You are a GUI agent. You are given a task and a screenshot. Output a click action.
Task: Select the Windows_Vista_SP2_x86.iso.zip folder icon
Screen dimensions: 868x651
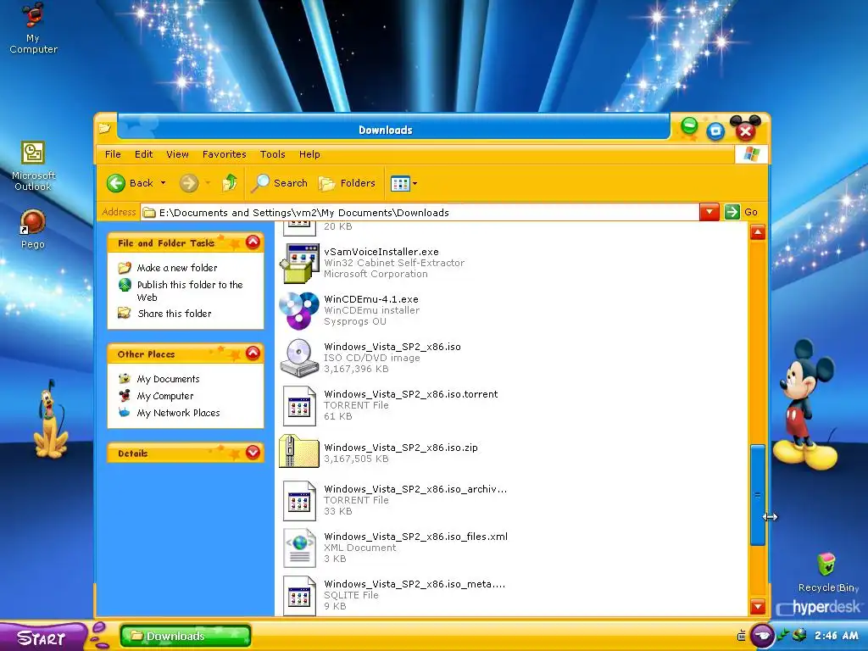pyautogui.click(x=299, y=451)
